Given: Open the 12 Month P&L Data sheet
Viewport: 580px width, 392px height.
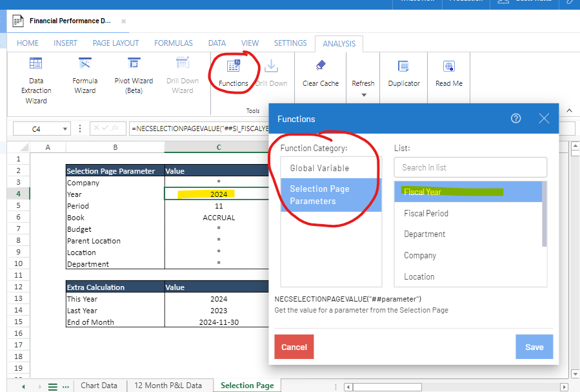Looking at the screenshot, I should (x=170, y=384).
